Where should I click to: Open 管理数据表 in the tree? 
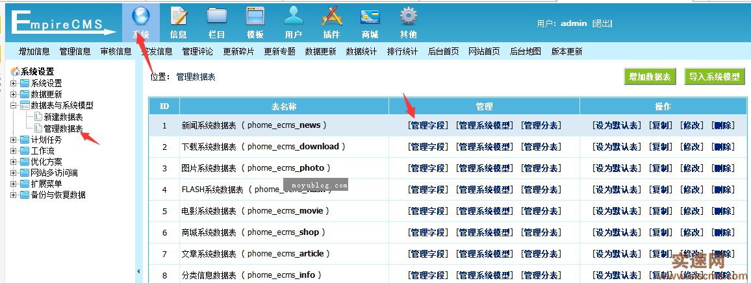pyautogui.click(x=63, y=129)
